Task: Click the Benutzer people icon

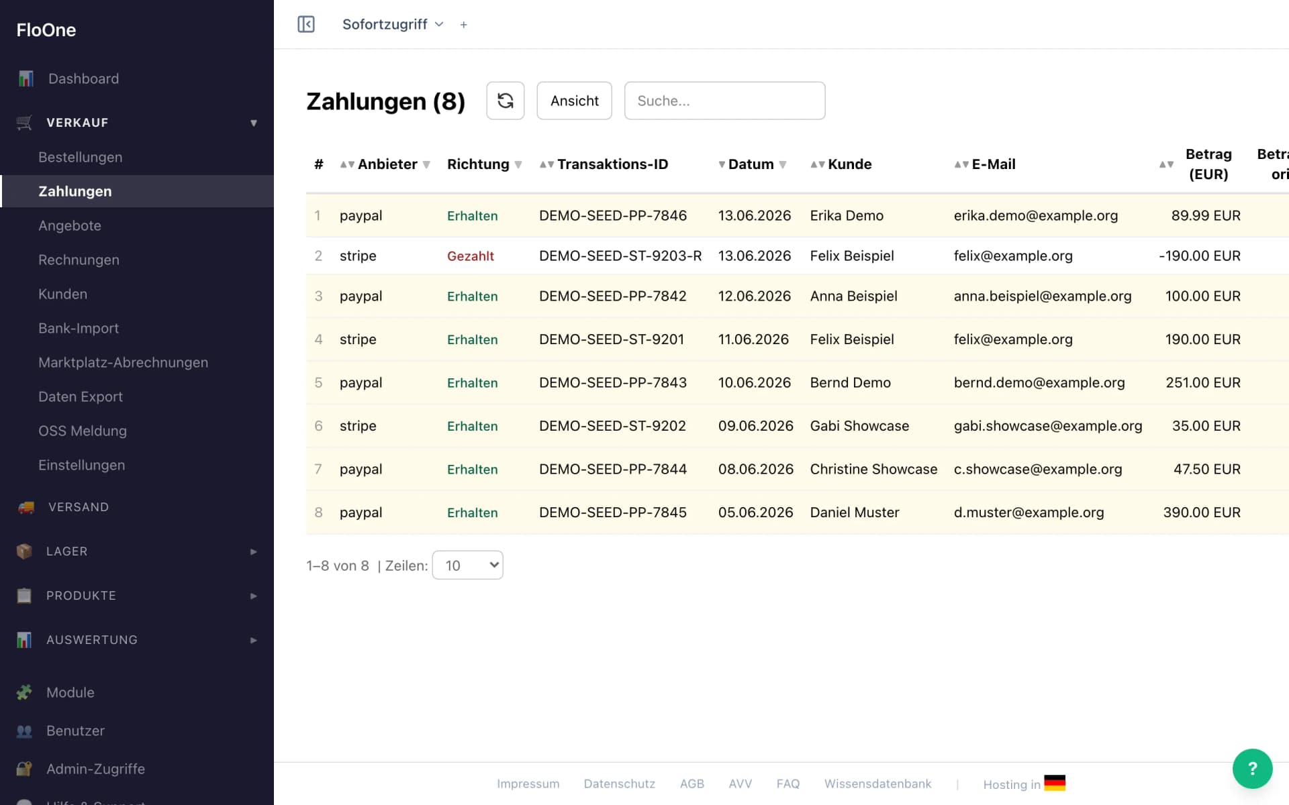Action: (x=24, y=731)
